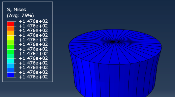Select the yellow legend color swatch
Screen dimensions: 175x97
(x=11, y=38)
